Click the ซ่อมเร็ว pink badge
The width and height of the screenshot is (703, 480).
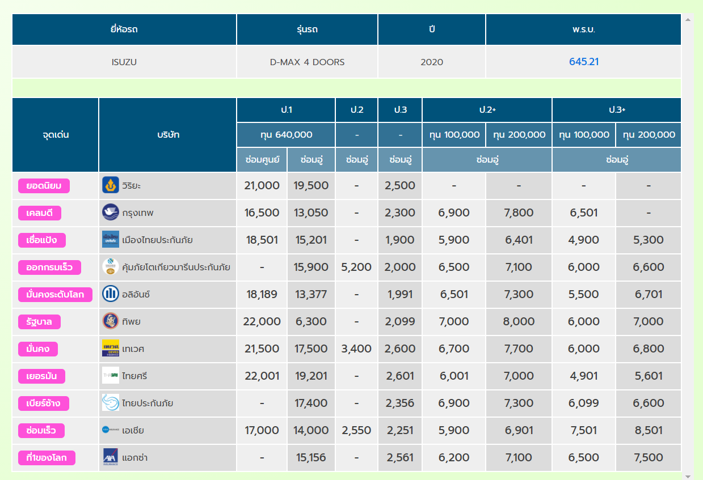tap(41, 431)
